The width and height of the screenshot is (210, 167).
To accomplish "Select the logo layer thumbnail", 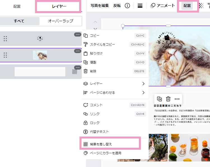I will (40, 39).
